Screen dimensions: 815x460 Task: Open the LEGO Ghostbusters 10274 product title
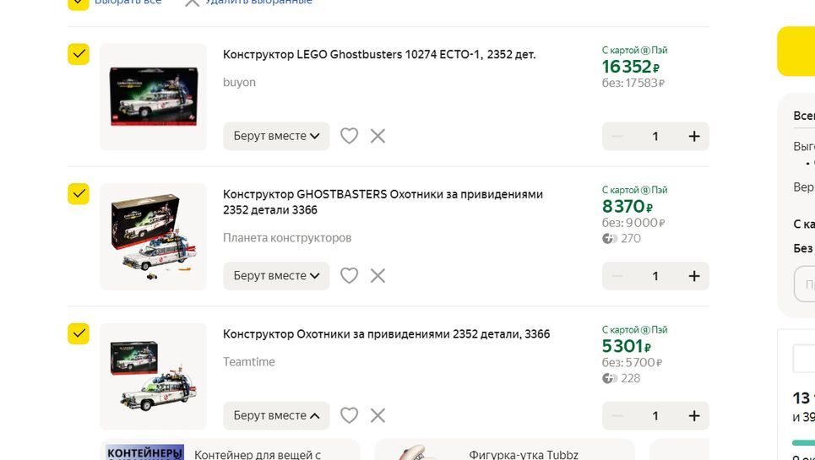point(379,55)
